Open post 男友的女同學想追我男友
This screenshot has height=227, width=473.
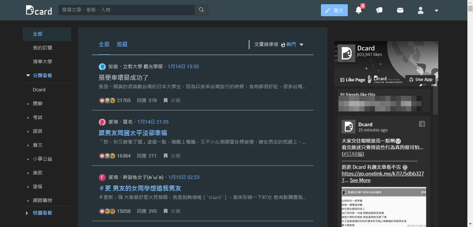(x=140, y=188)
